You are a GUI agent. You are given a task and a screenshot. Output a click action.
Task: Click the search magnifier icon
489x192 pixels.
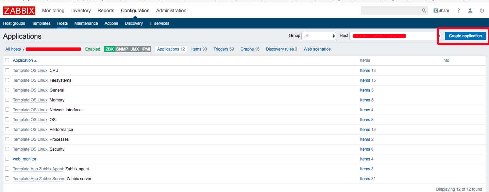(424, 11)
